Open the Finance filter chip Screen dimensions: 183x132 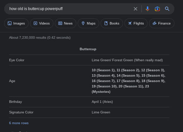[162, 23]
